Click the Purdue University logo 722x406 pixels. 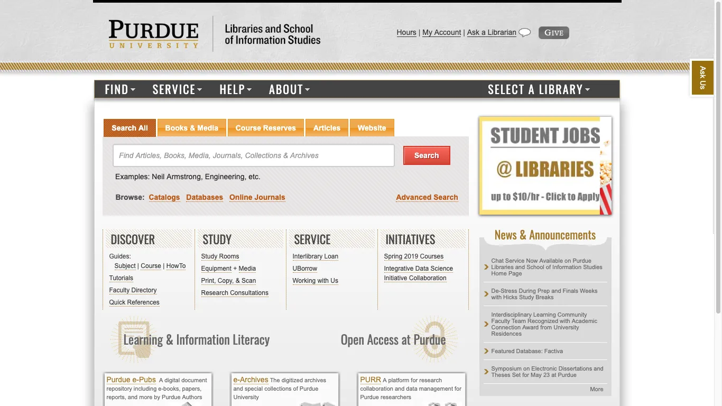(x=153, y=33)
